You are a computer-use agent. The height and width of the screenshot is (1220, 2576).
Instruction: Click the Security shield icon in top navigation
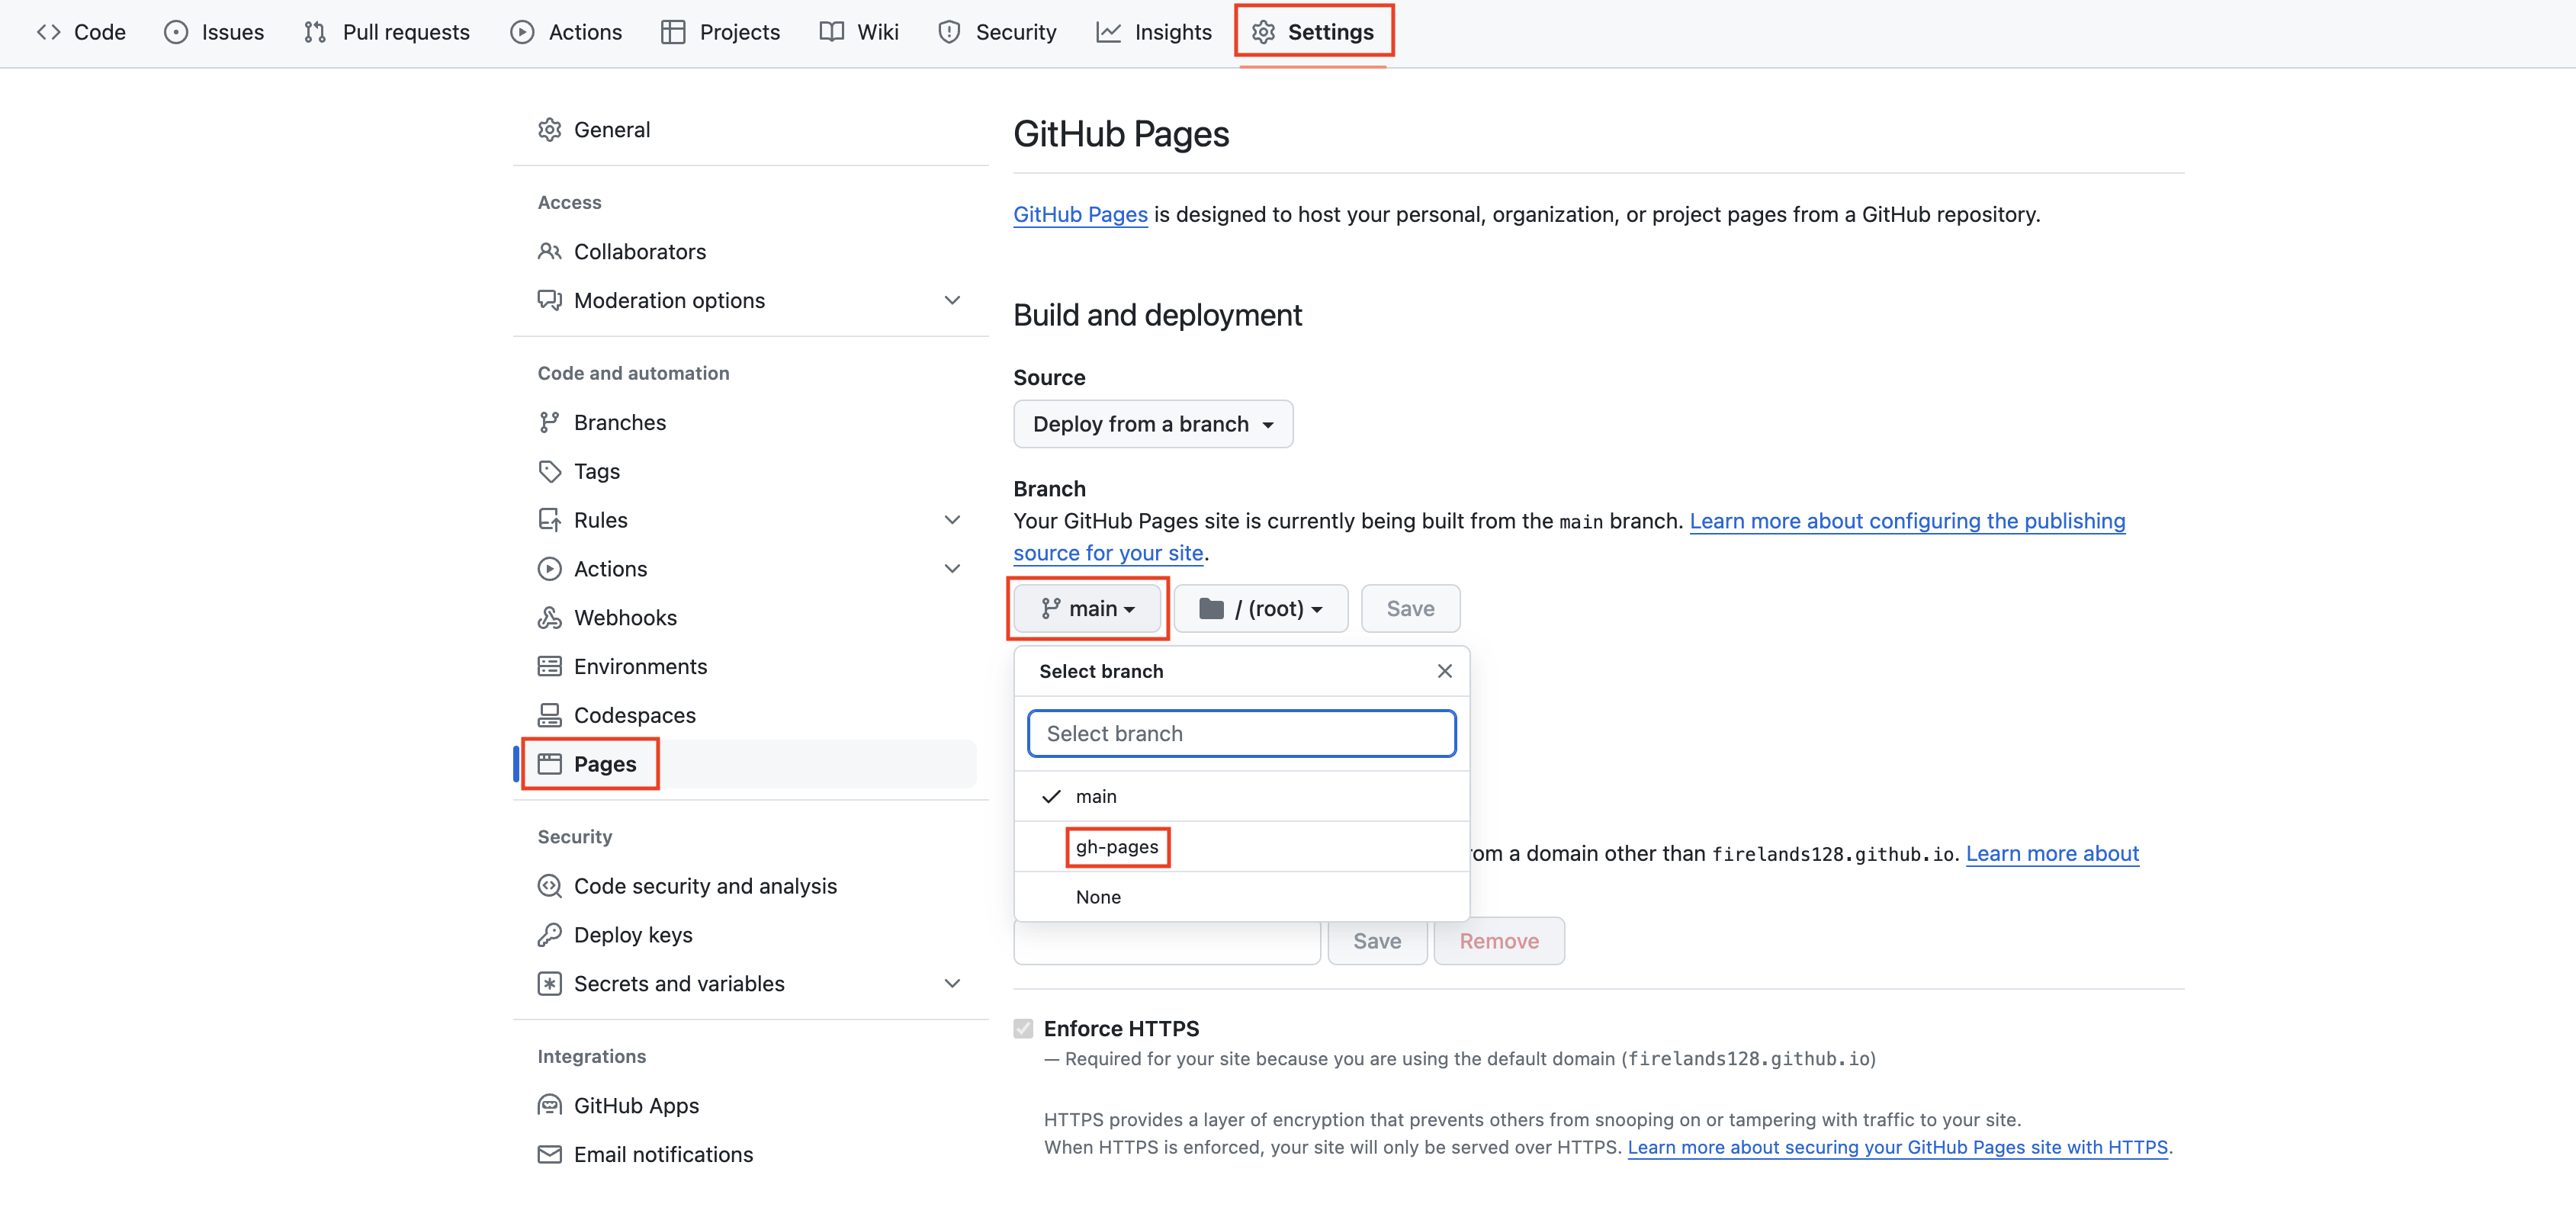(x=949, y=32)
